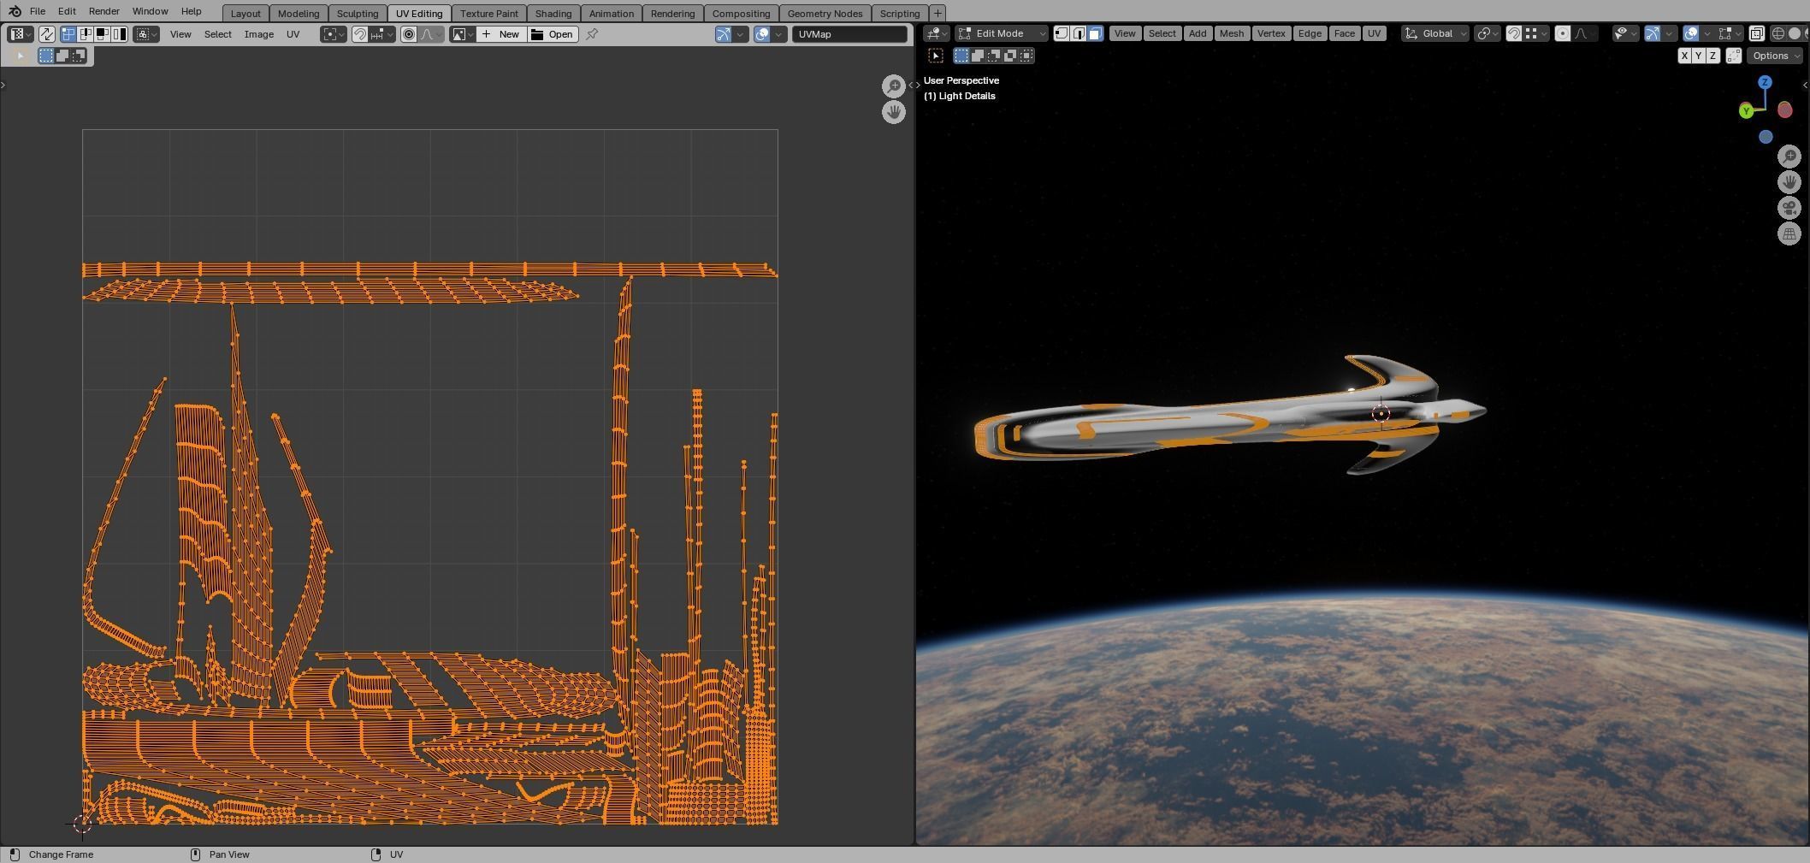Select the UV editor active tool icon
This screenshot has width=1810, height=863.
[20, 56]
